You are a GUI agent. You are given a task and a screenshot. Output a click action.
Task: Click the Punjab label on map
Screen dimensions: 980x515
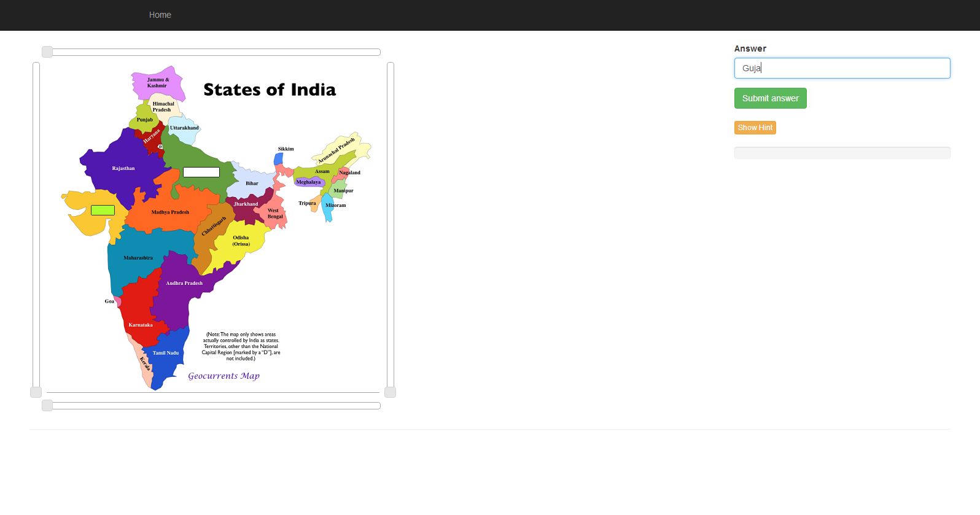144,120
